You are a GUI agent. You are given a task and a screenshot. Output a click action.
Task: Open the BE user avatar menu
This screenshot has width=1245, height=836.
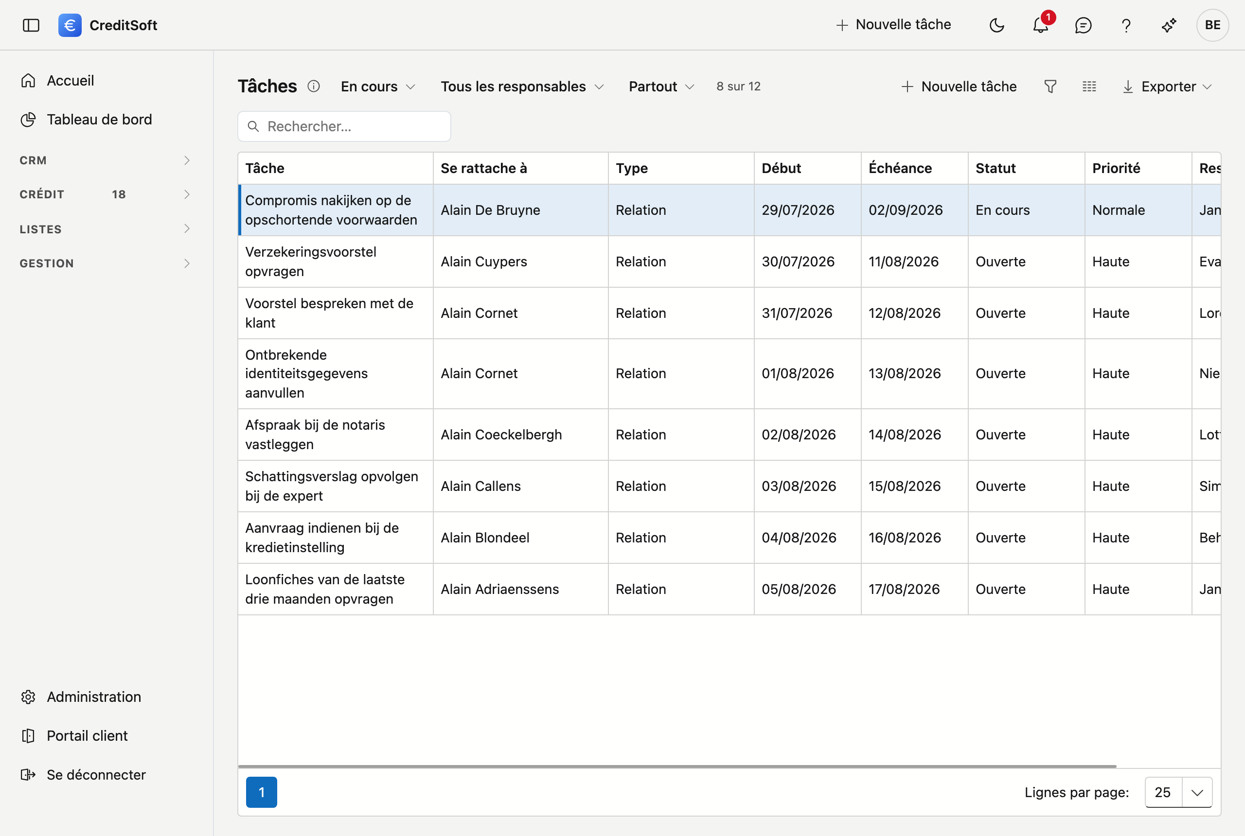click(1212, 25)
